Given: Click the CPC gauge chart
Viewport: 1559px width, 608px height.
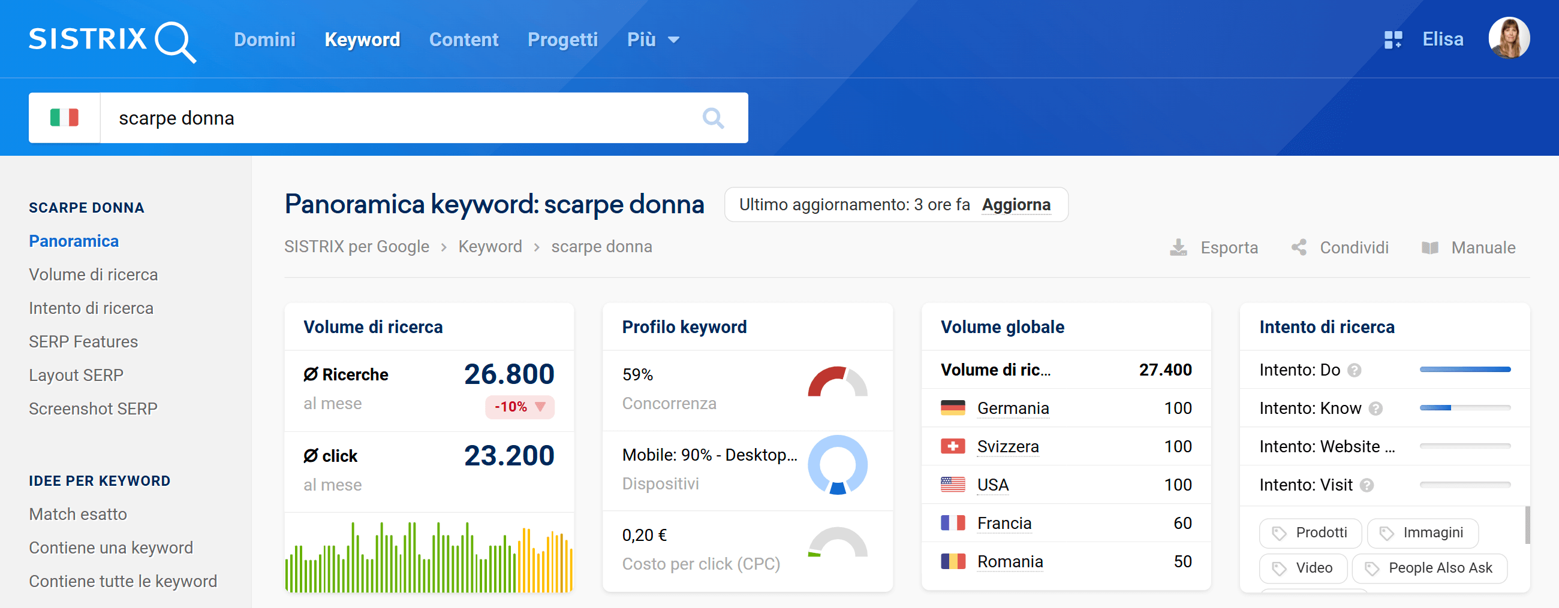Looking at the screenshot, I should tap(838, 542).
